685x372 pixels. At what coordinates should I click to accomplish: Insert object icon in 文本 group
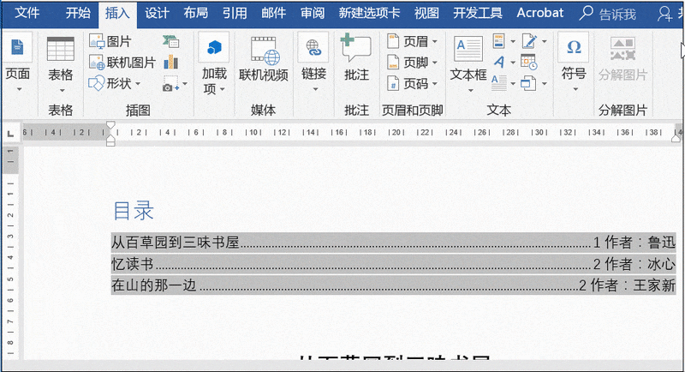pyautogui.click(x=528, y=83)
